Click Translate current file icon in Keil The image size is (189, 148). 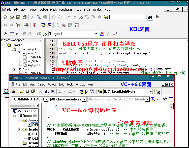6,33
